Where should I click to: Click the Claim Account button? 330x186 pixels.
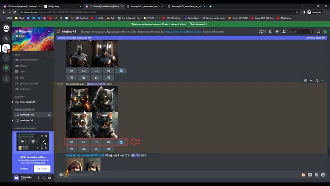[x=197, y=24]
